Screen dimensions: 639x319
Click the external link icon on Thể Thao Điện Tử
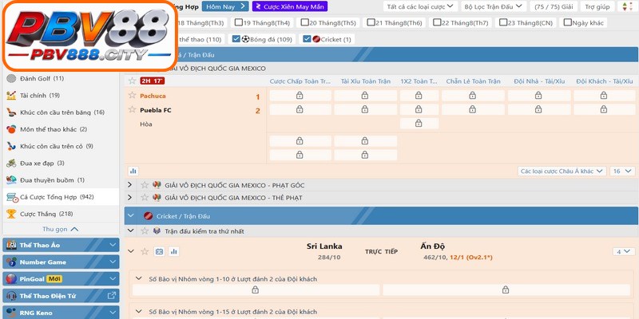pyautogui.click(x=111, y=296)
